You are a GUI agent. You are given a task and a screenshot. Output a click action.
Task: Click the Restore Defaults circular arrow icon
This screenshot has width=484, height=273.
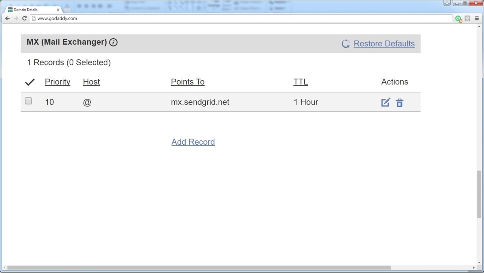(346, 44)
